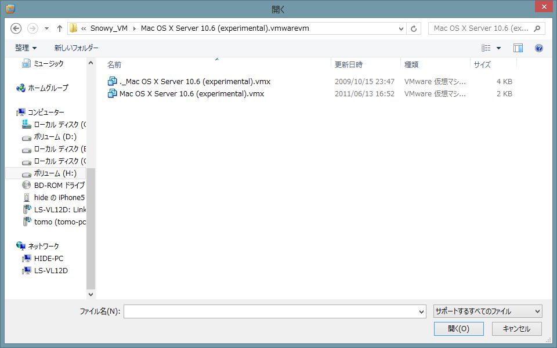This screenshot has height=348, width=557.
Task: Click the Forward navigation arrow
Action: 32,28
